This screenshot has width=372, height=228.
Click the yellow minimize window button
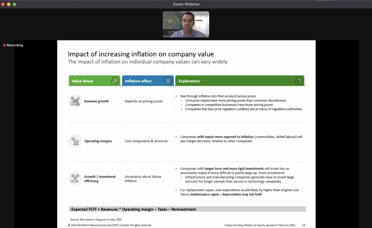[9, 4]
